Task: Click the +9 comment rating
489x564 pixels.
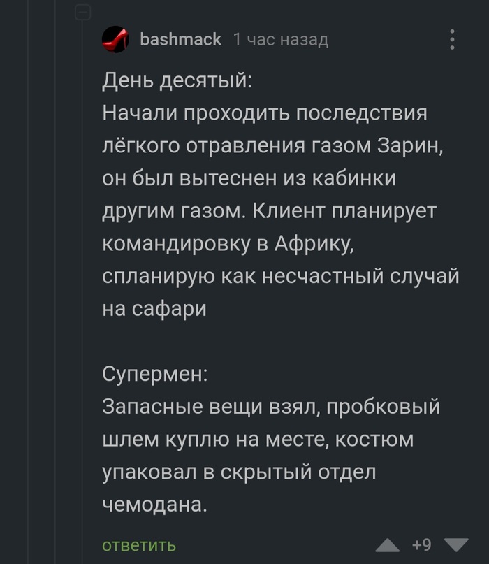Action: click(421, 544)
